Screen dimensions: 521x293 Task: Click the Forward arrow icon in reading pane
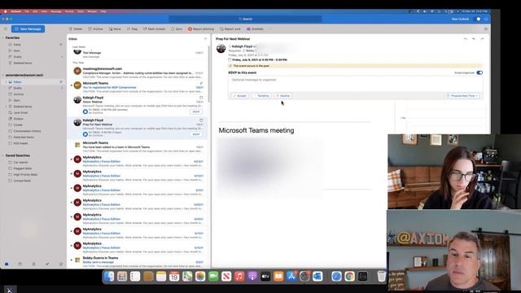tap(482, 39)
